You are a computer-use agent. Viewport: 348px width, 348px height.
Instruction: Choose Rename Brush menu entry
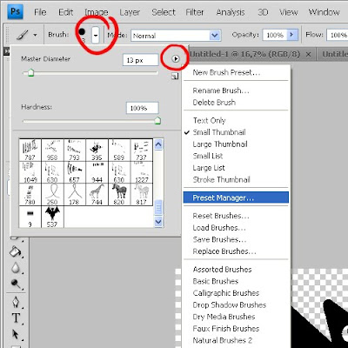click(236, 90)
